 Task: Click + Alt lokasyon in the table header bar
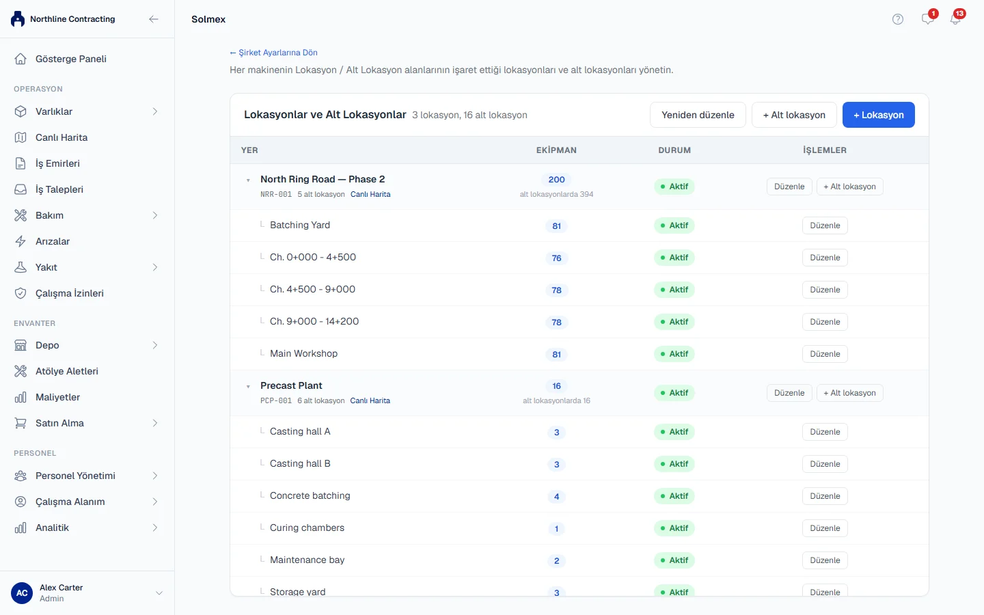pos(794,115)
